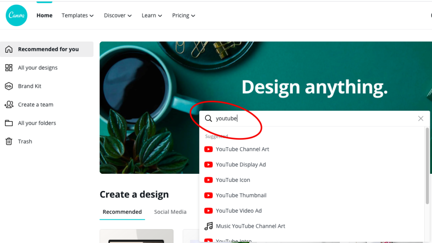Expand the Pricing menu
The width and height of the screenshot is (432, 243).
[184, 16]
